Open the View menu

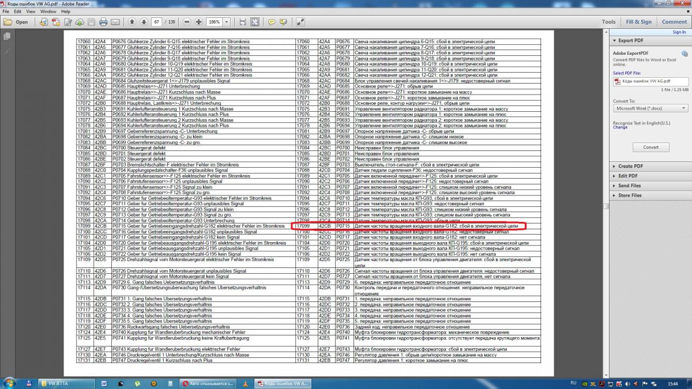point(31,12)
